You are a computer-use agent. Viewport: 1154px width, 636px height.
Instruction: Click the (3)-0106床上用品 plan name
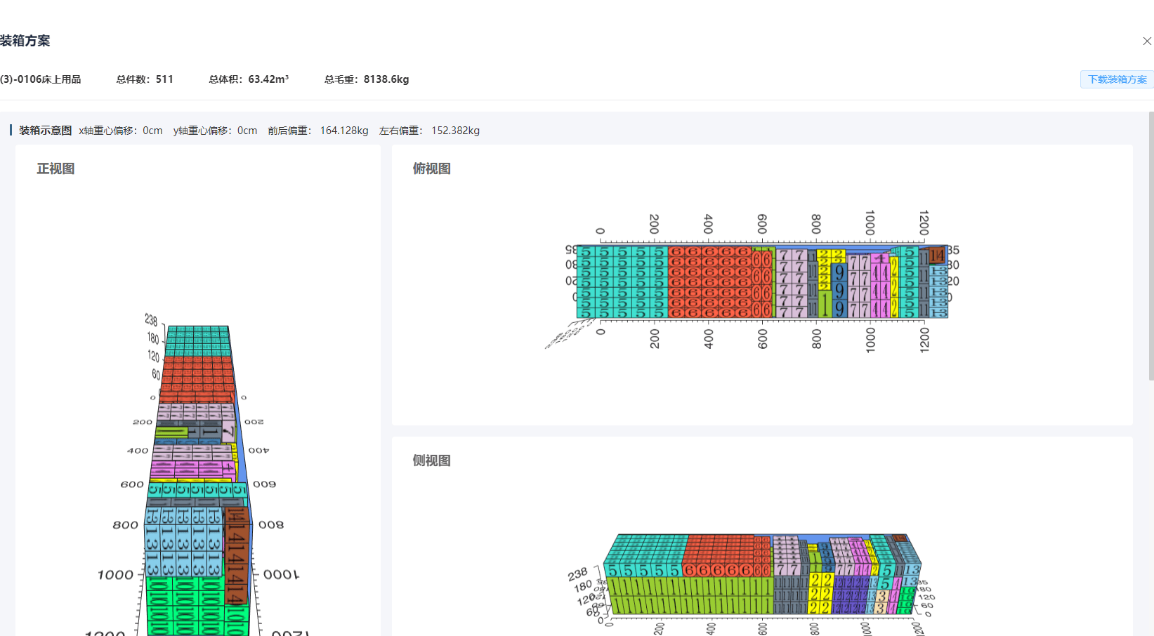pyautogui.click(x=41, y=79)
